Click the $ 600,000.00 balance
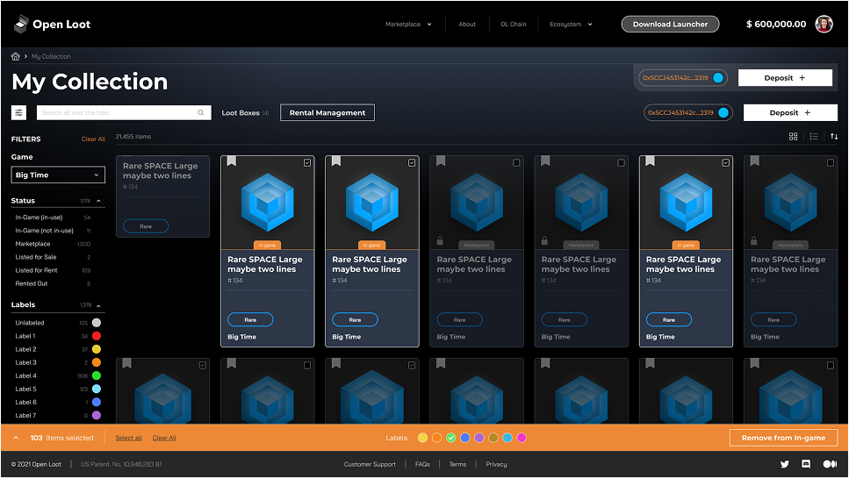 pyautogui.click(x=776, y=25)
